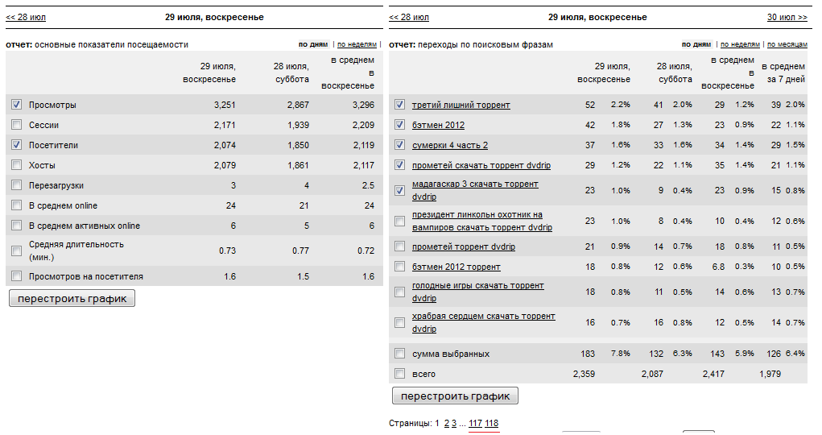Open голодные игры скачать торрент dvdrip link
This screenshot has width=822, height=435.
click(478, 292)
